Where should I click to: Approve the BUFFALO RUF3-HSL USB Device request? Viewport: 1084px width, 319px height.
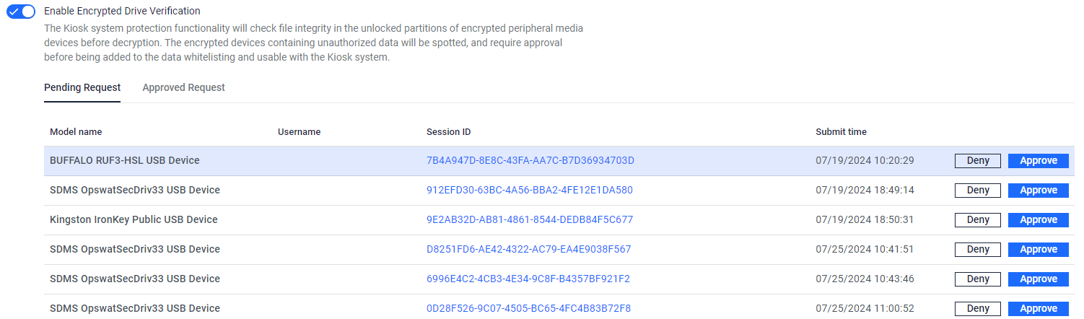tap(1039, 161)
